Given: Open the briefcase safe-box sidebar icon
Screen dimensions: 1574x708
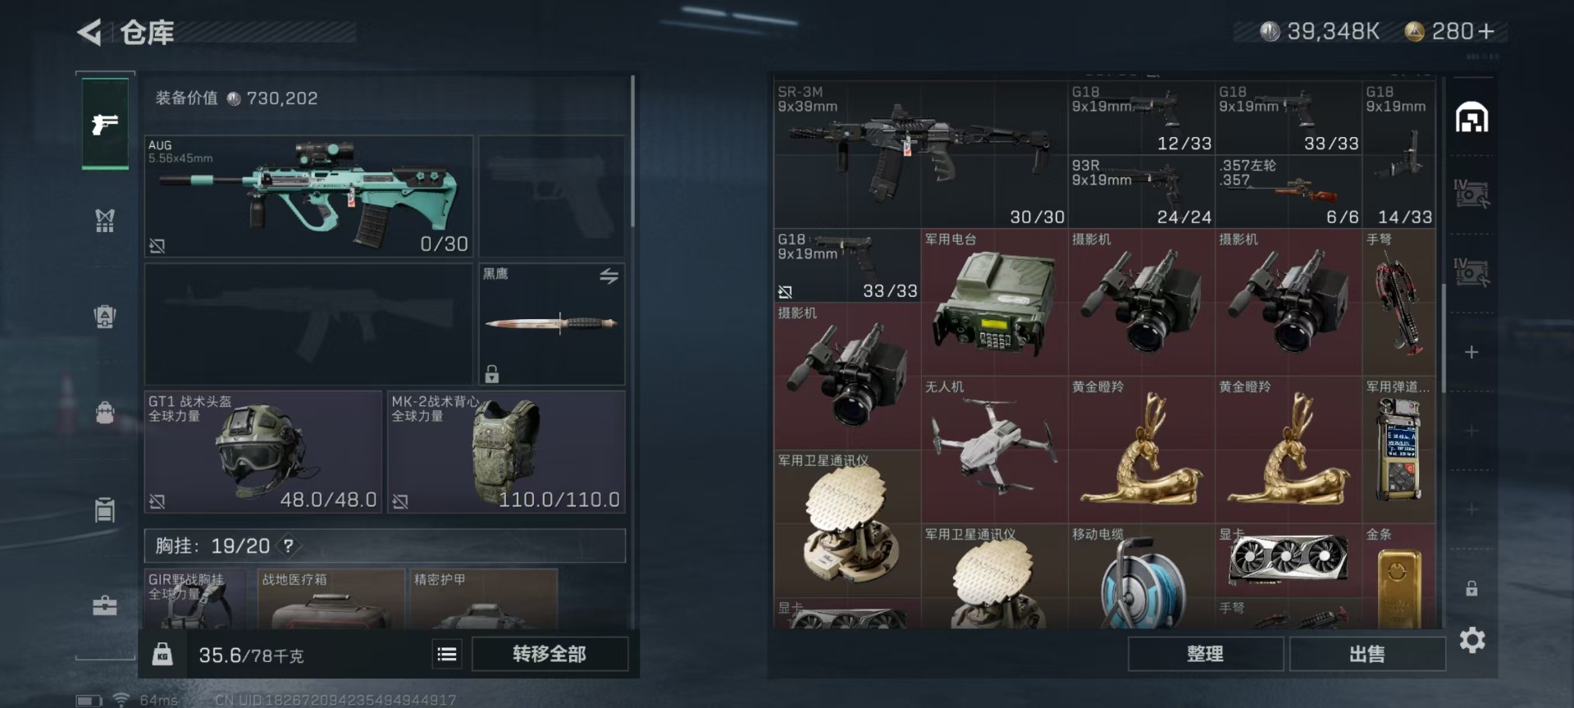Looking at the screenshot, I should (105, 605).
